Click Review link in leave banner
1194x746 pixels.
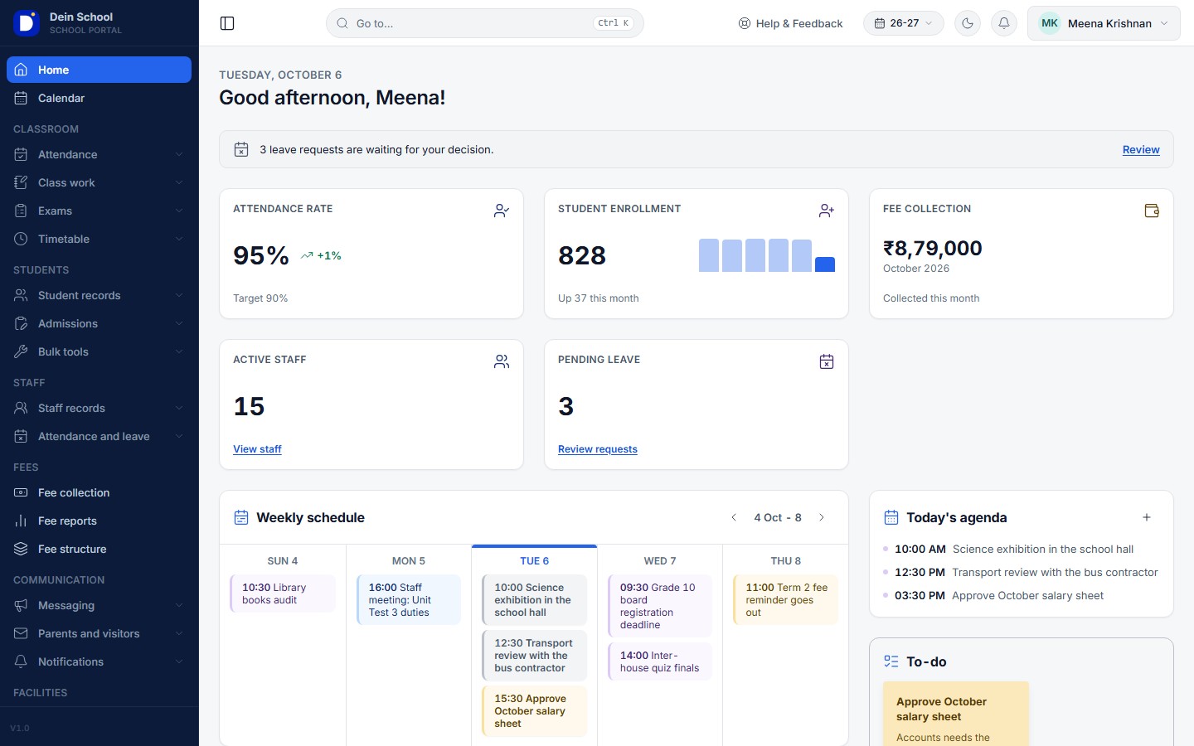pyautogui.click(x=1141, y=149)
